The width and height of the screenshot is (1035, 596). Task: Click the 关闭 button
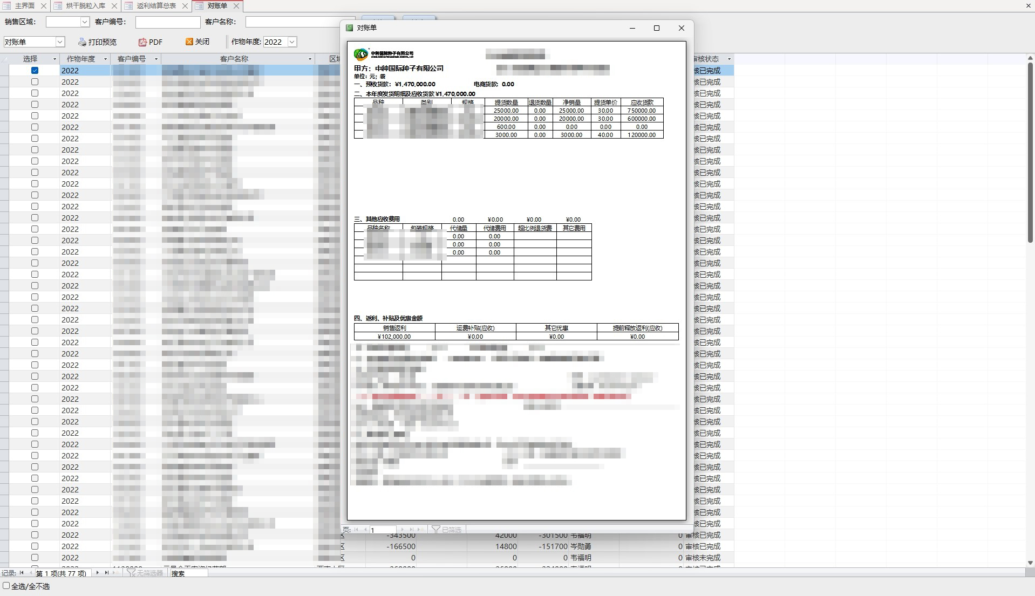pos(198,42)
